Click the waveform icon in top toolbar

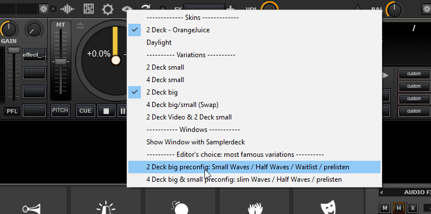click(68, 9)
